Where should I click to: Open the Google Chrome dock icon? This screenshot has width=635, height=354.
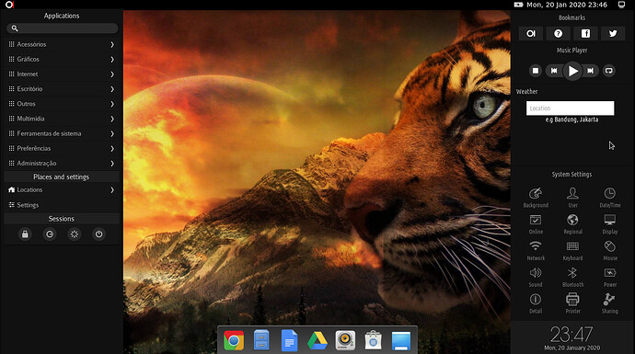click(234, 340)
